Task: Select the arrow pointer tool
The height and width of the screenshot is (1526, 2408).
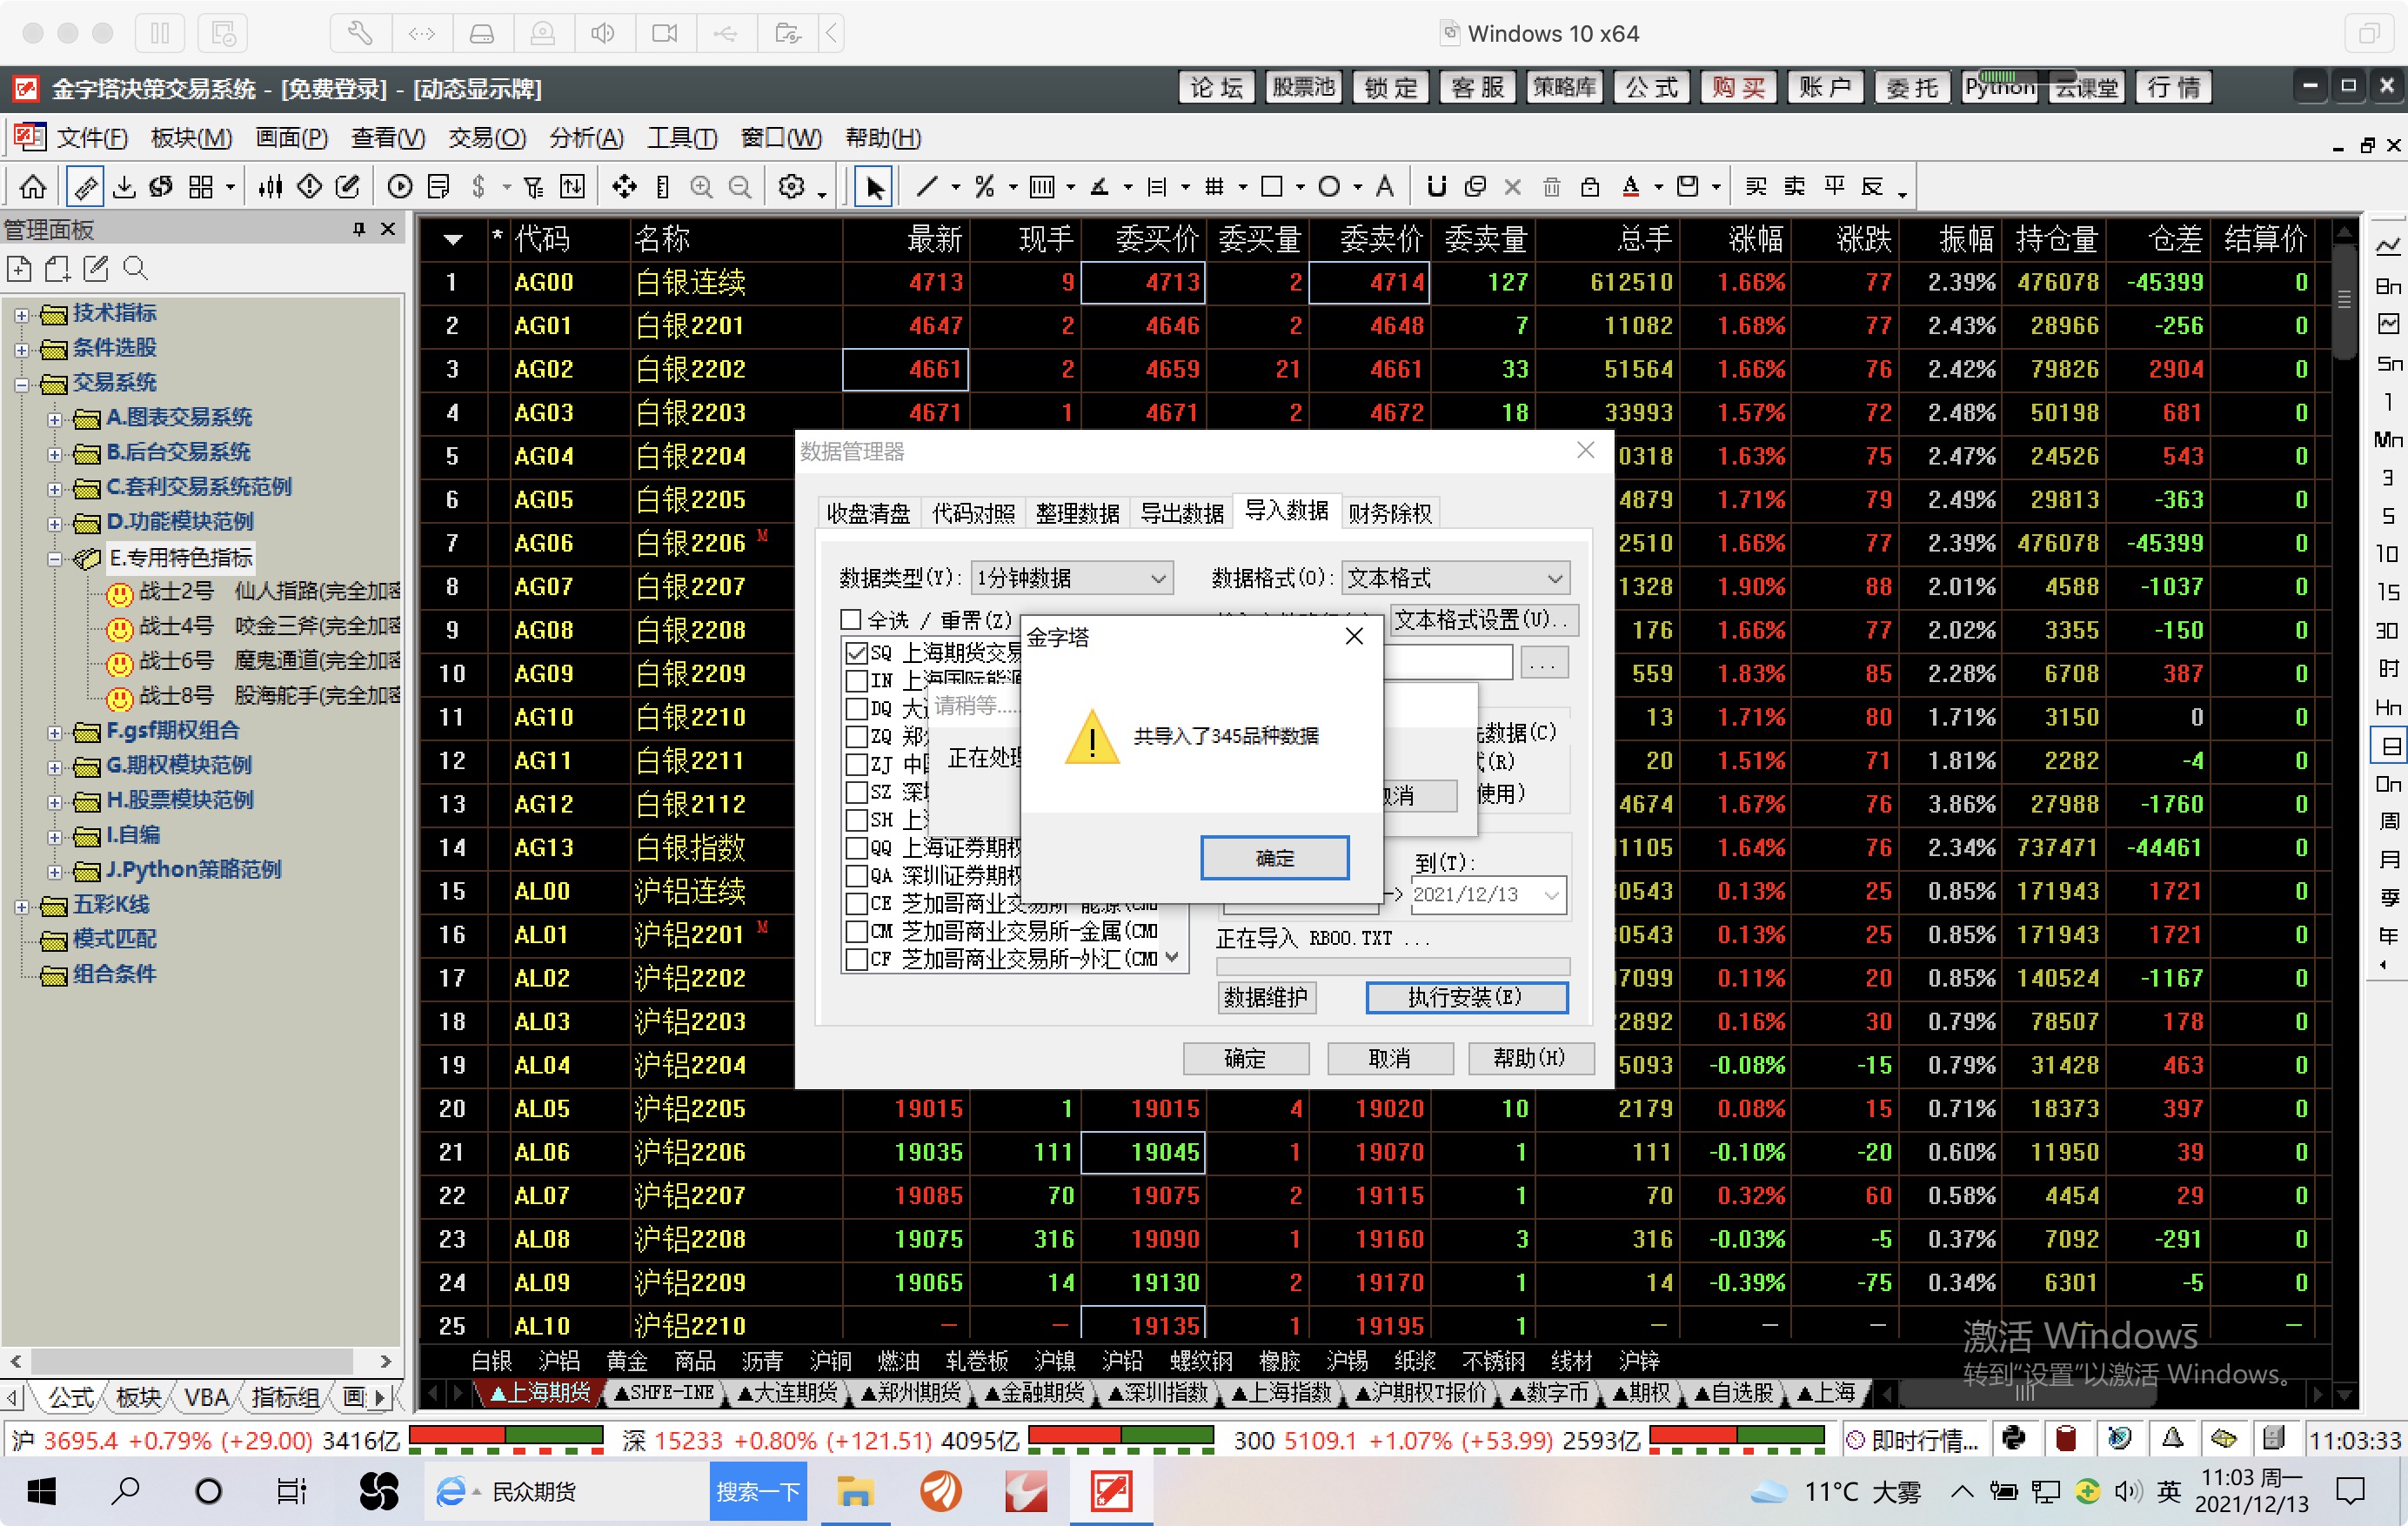Action: (x=875, y=187)
